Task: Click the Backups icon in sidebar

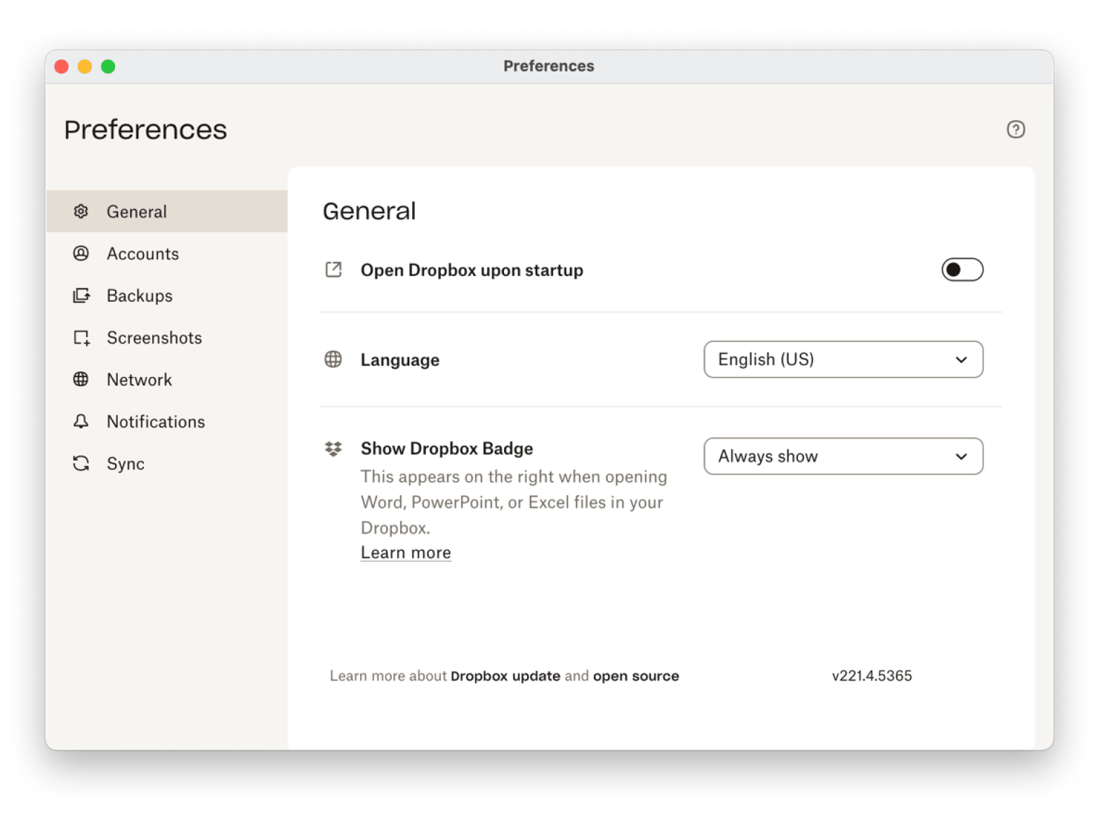Action: pyautogui.click(x=81, y=296)
